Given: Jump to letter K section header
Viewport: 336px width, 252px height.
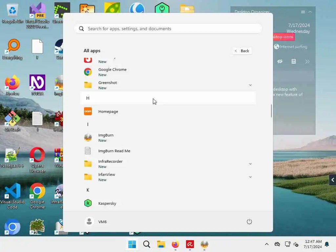Looking at the screenshot, I should (x=168, y=190).
